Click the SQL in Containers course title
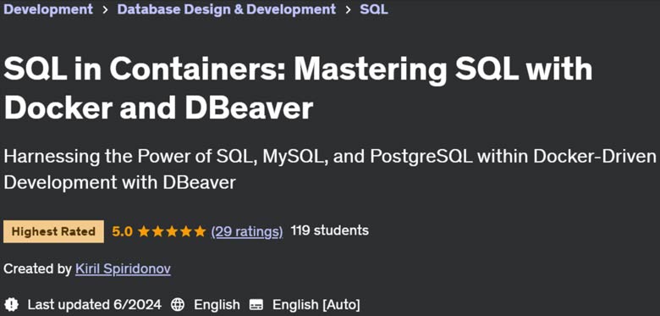The width and height of the screenshot is (660, 316). (298, 88)
